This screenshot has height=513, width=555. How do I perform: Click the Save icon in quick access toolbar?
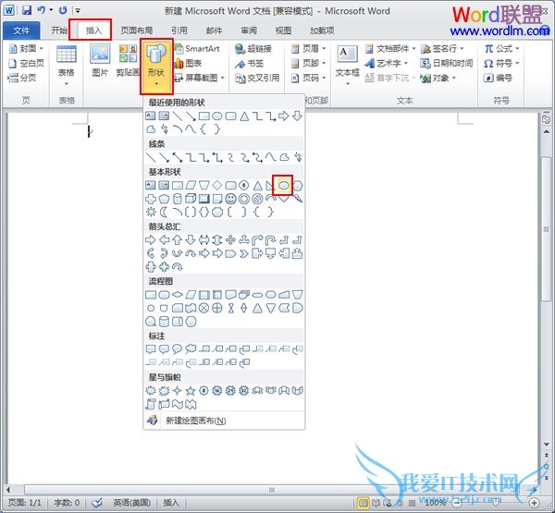point(27,10)
